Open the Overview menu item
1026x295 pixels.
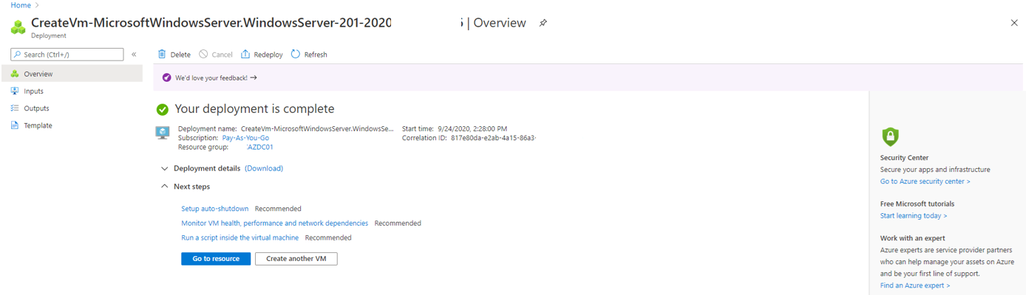[x=72, y=74]
